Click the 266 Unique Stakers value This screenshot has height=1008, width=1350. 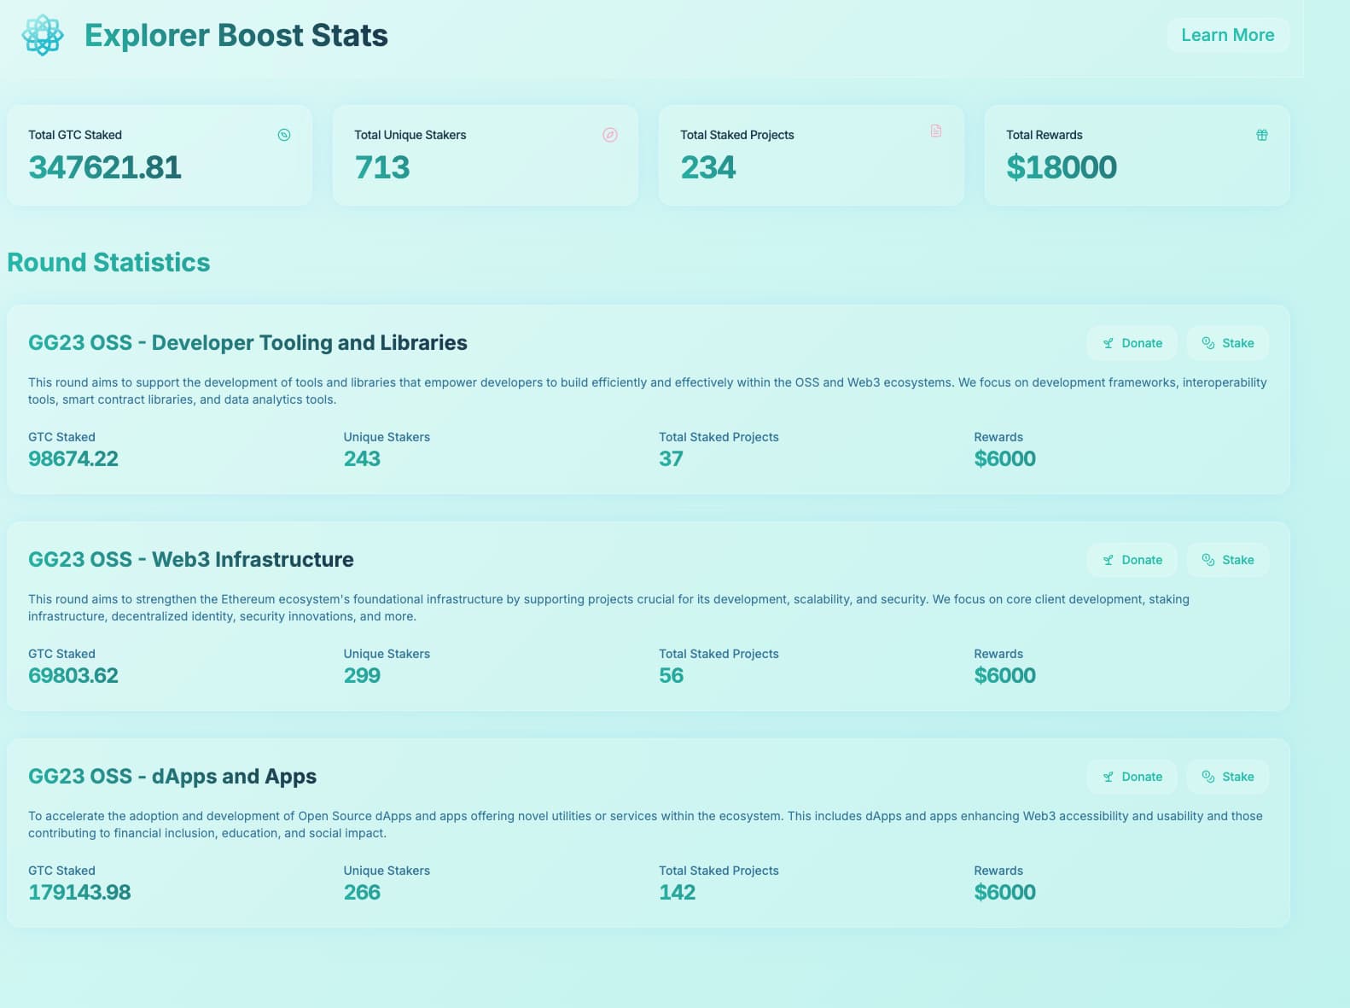(x=362, y=892)
